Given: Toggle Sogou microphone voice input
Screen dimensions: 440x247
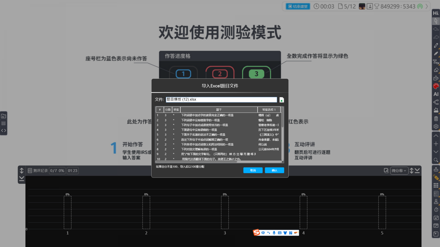Looking at the screenshot, I should pyautogui.click(x=274, y=233).
